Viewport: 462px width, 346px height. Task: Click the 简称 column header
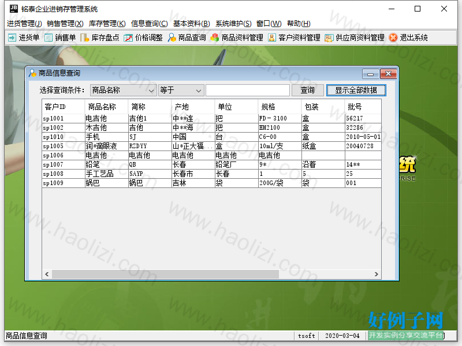pyautogui.click(x=150, y=107)
